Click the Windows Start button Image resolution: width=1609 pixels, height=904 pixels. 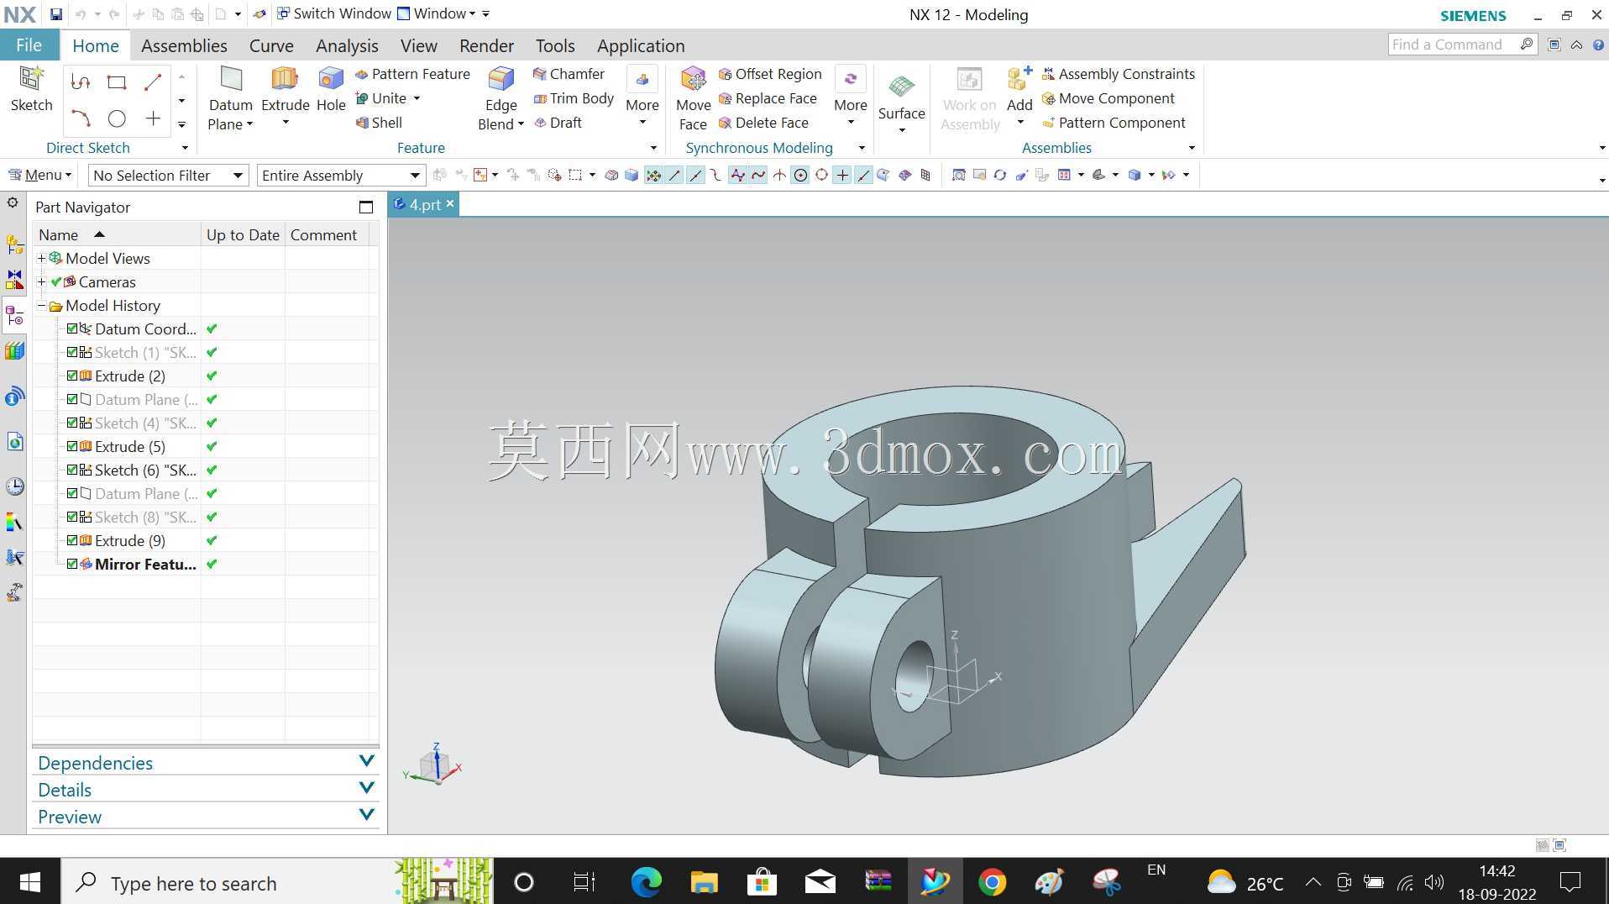point(30,882)
